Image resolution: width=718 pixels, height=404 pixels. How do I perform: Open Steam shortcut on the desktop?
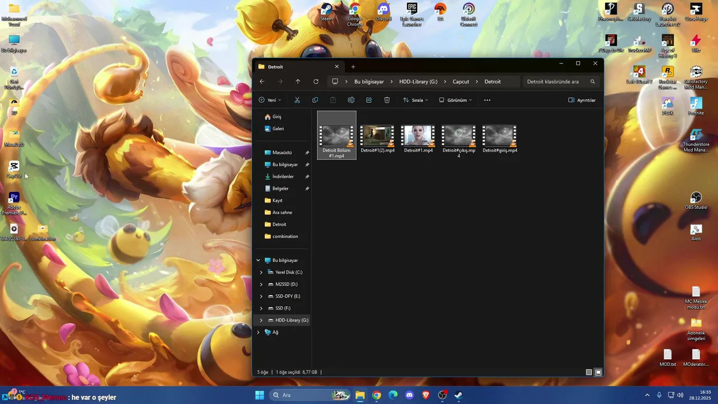[326, 12]
